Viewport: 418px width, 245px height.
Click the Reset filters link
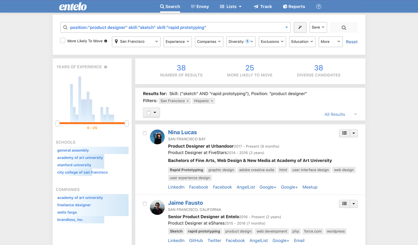point(351,42)
